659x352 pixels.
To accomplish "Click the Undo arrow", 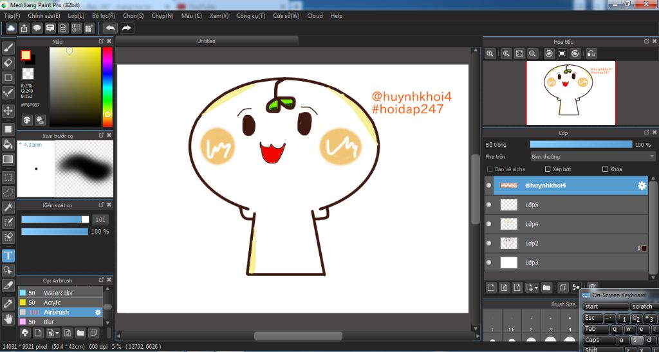I will (x=111, y=28).
